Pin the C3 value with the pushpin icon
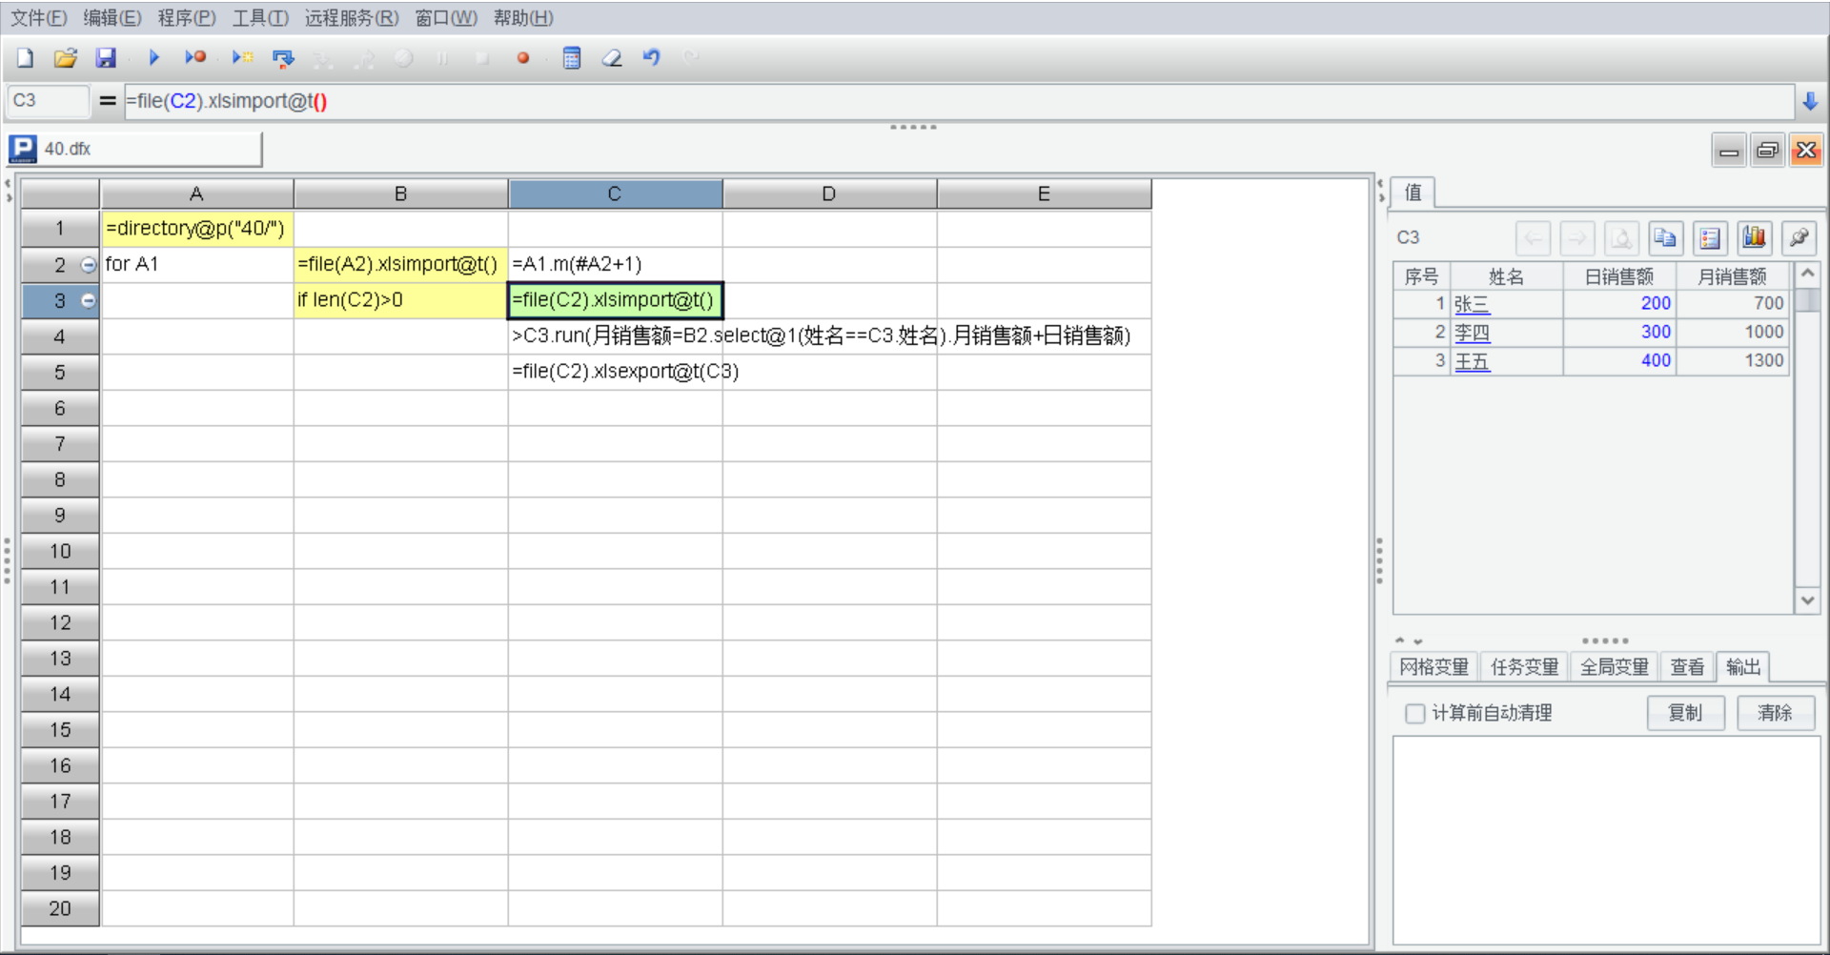 [x=1799, y=238]
